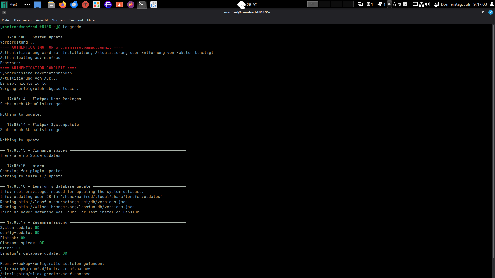Open the mixer sliders application icon
Screen dimensions: 495x278
[x=154, y=4]
